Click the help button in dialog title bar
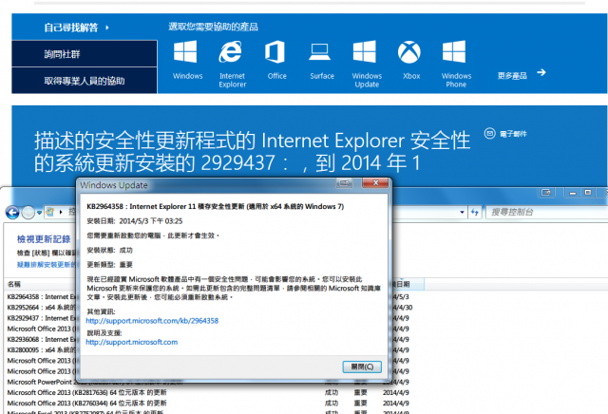Screen dimensions: 608x414 click(344, 182)
